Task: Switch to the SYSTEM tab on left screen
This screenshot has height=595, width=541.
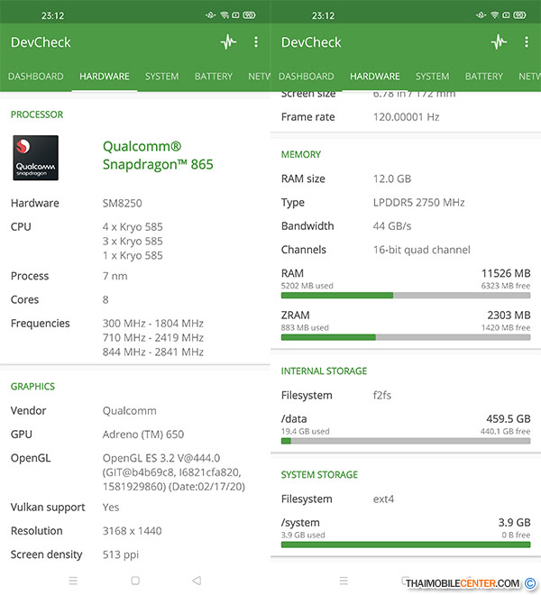Action: click(162, 77)
